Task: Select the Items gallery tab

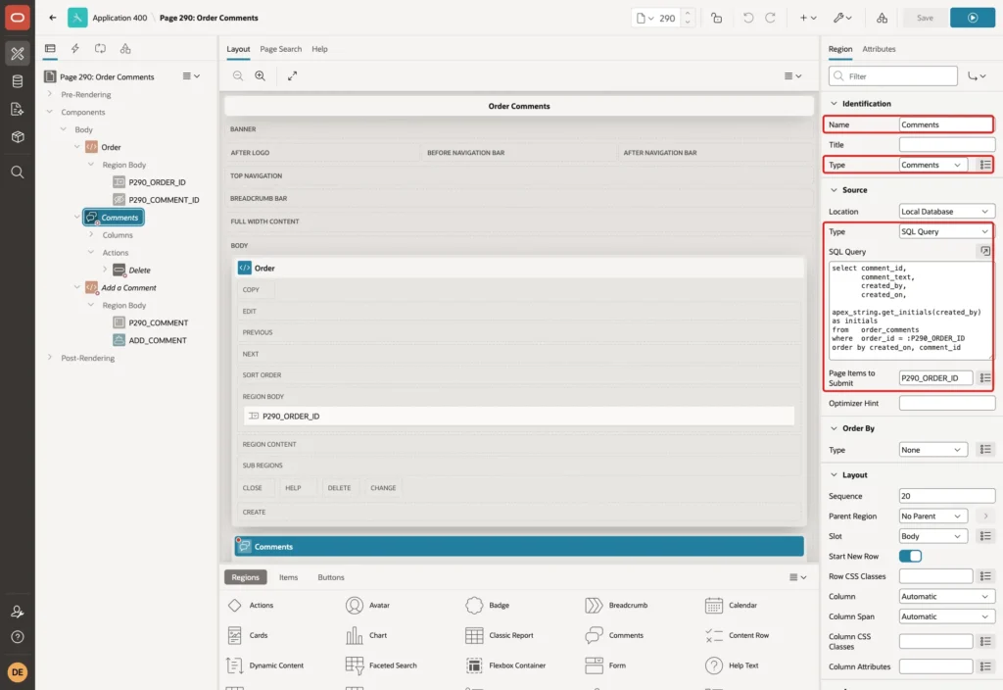Action: 289,577
